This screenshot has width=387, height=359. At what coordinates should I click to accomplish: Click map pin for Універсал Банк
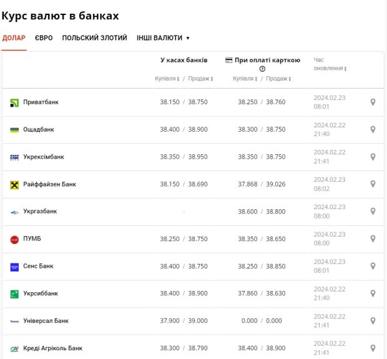(373, 321)
